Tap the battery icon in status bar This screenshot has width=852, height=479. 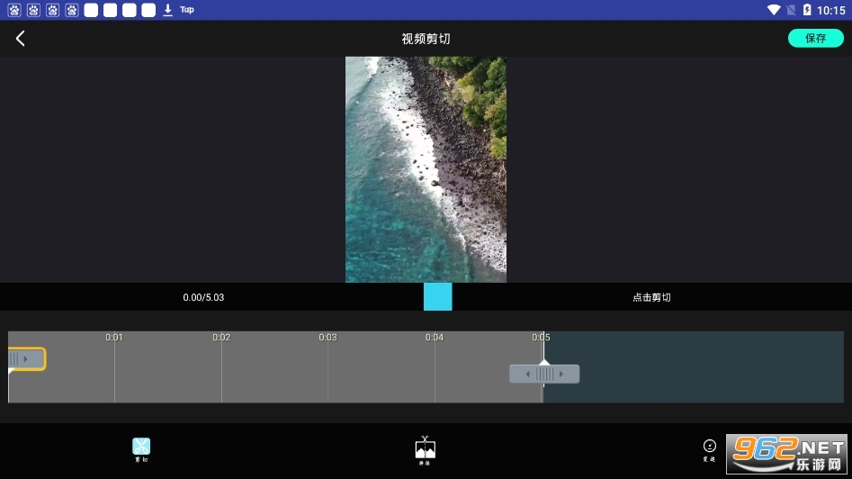[807, 10]
